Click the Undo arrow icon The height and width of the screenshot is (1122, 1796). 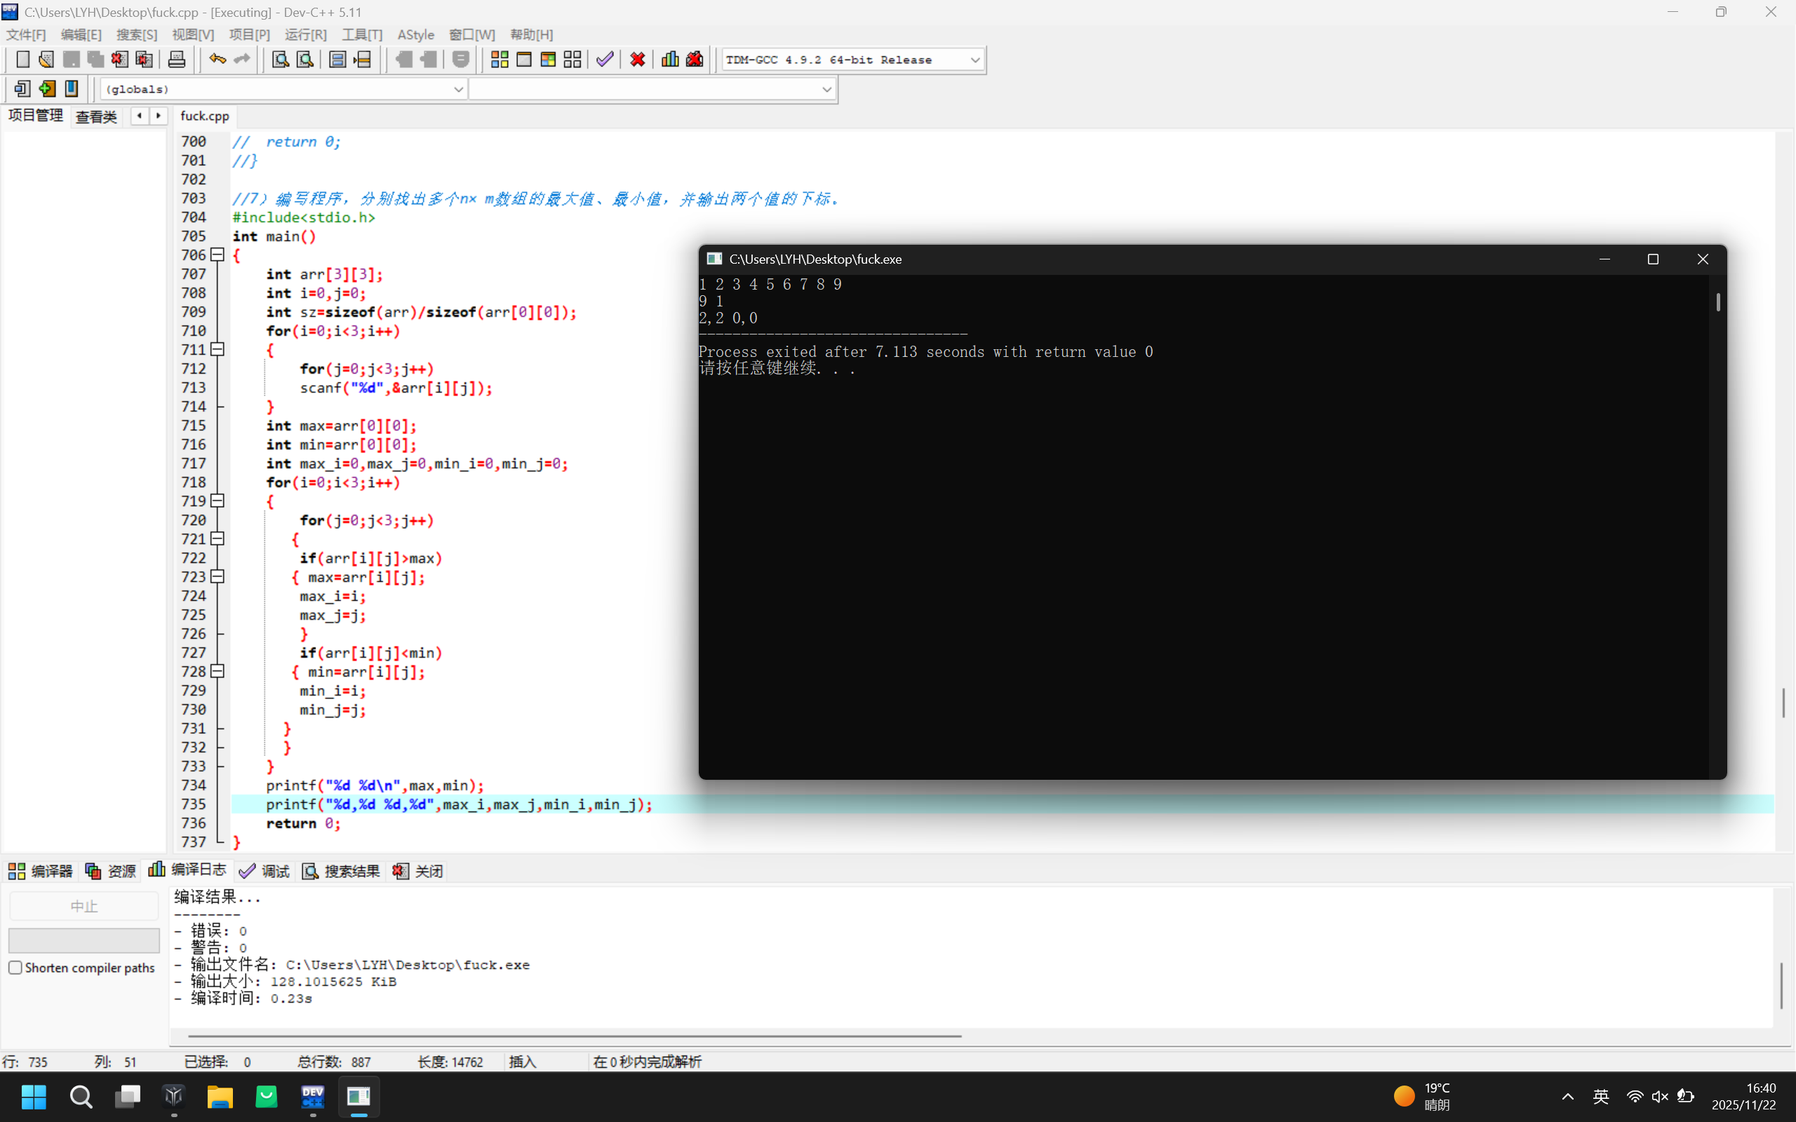(x=217, y=60)
